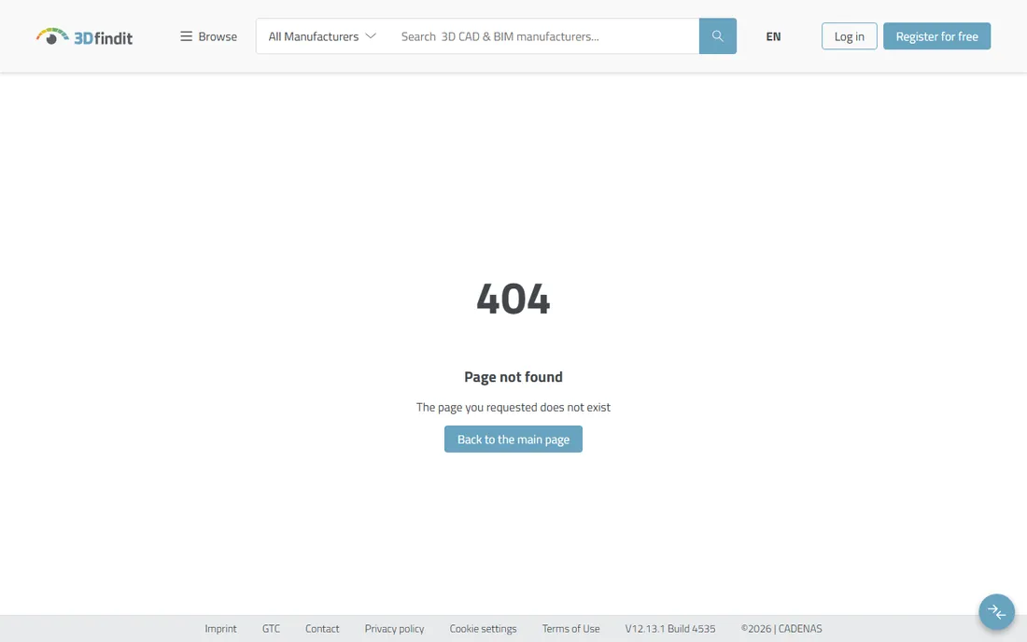Open Cookie settings in the footer
Viewport: 1027px width, 642px height.
pos(483,628)
